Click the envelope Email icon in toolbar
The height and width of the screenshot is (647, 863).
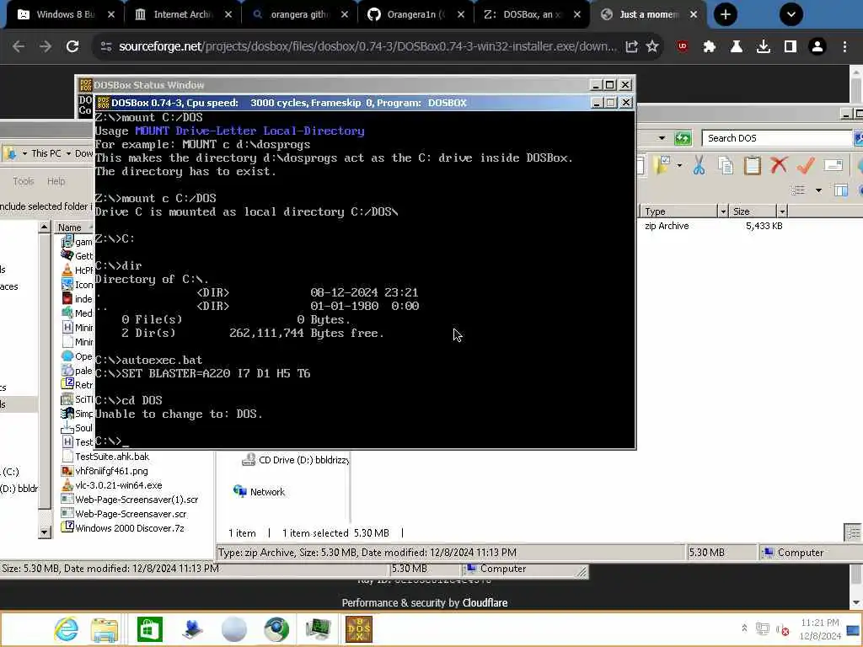point(834,165)
